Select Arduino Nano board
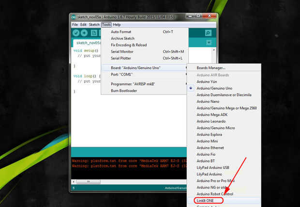This screenshot has width=300, height=207. [x=224, y=101]
